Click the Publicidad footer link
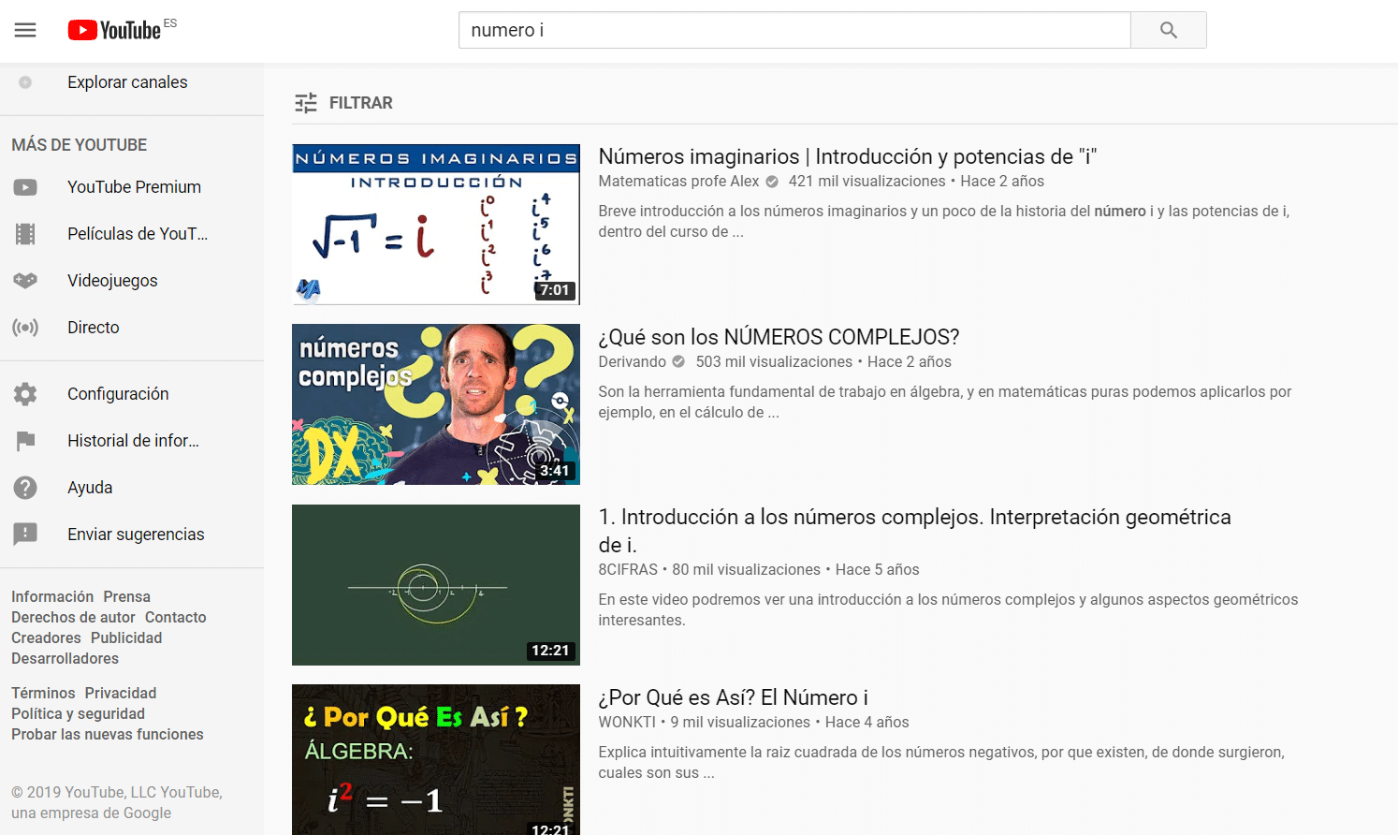Image resolution: width=1398 pixels, height=835 pixels. click(x=126, y=638)
